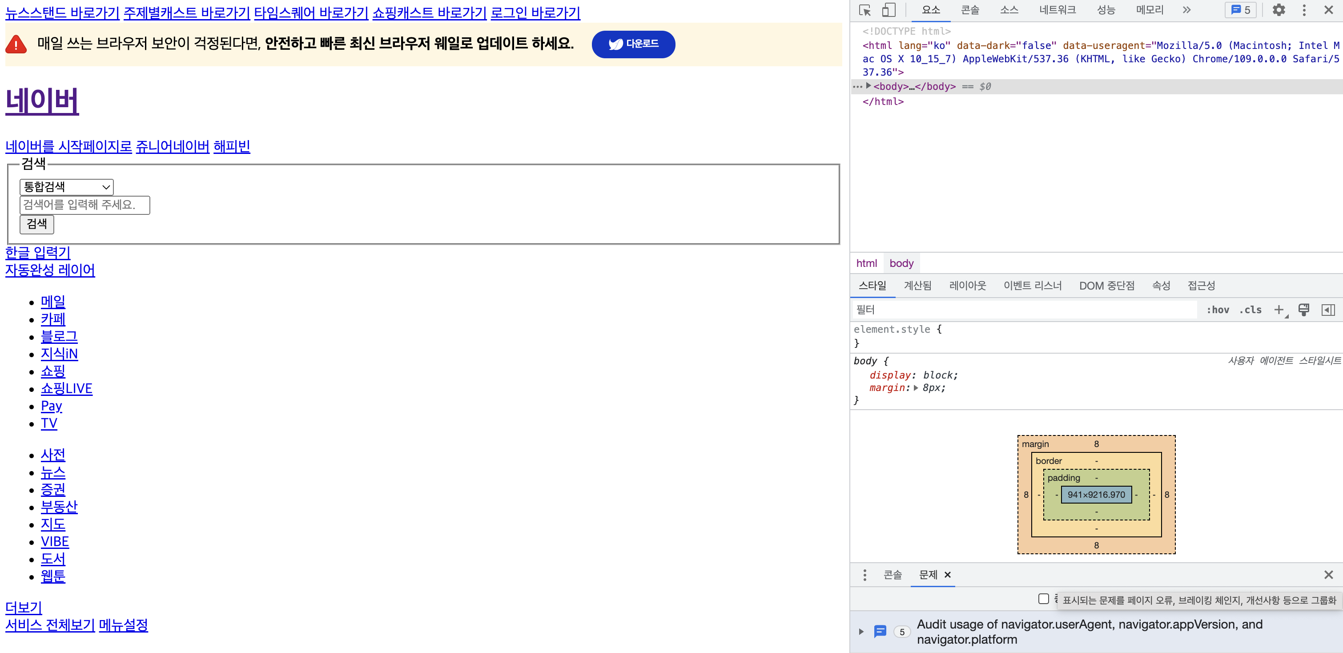The height and width of the screenshot is (653, 1343).
Task: Close the bottom drawer
Action: pos(1328,575)
